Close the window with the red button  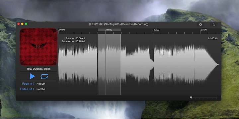click(19, 24)
